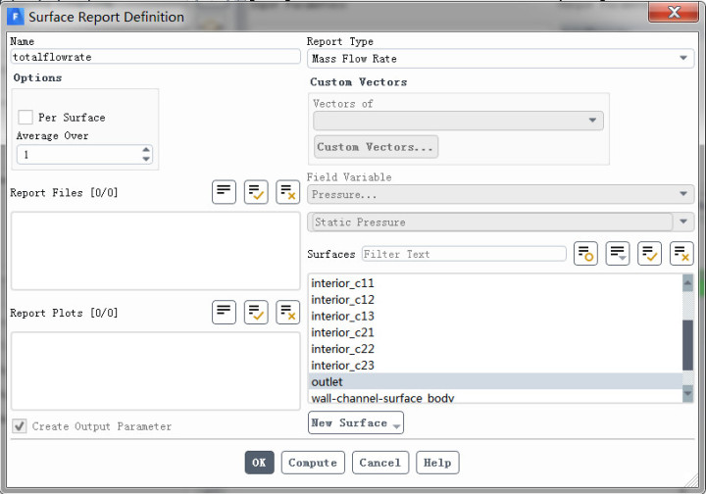Deselect all shown Report Plots
Viewport: 706px width, 494px height.
[x=287, y=313]
